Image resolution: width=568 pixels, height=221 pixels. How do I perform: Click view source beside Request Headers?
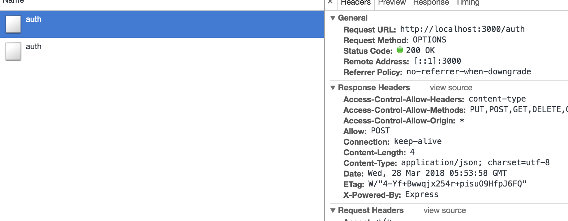(444, 210)
